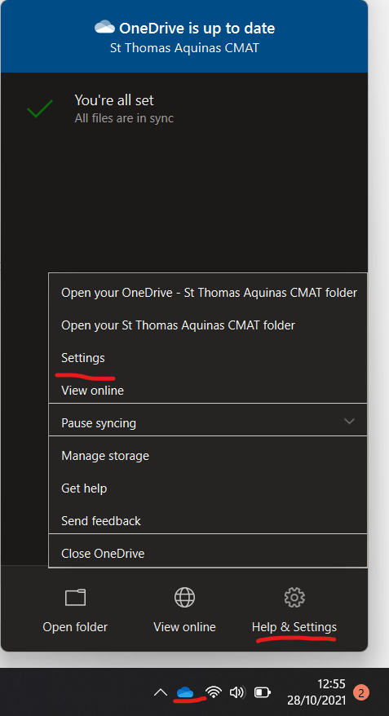Click the View online globe icon
This screenshot has width=389, height=716.
point(184,597)
